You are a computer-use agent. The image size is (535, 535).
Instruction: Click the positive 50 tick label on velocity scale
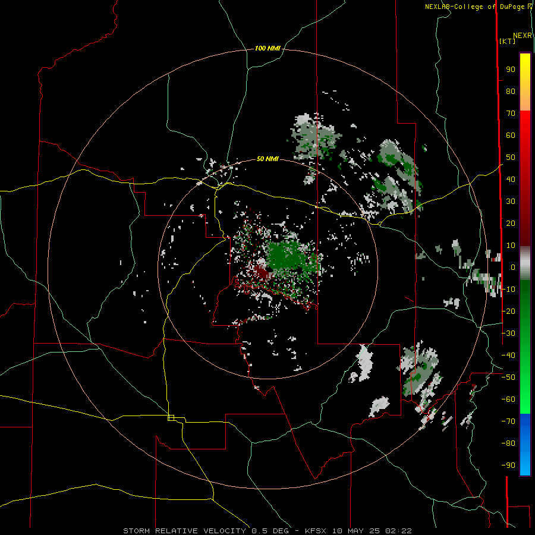coord(511,158)
